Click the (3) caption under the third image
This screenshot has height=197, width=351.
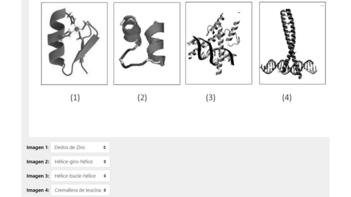coord(211,97)
